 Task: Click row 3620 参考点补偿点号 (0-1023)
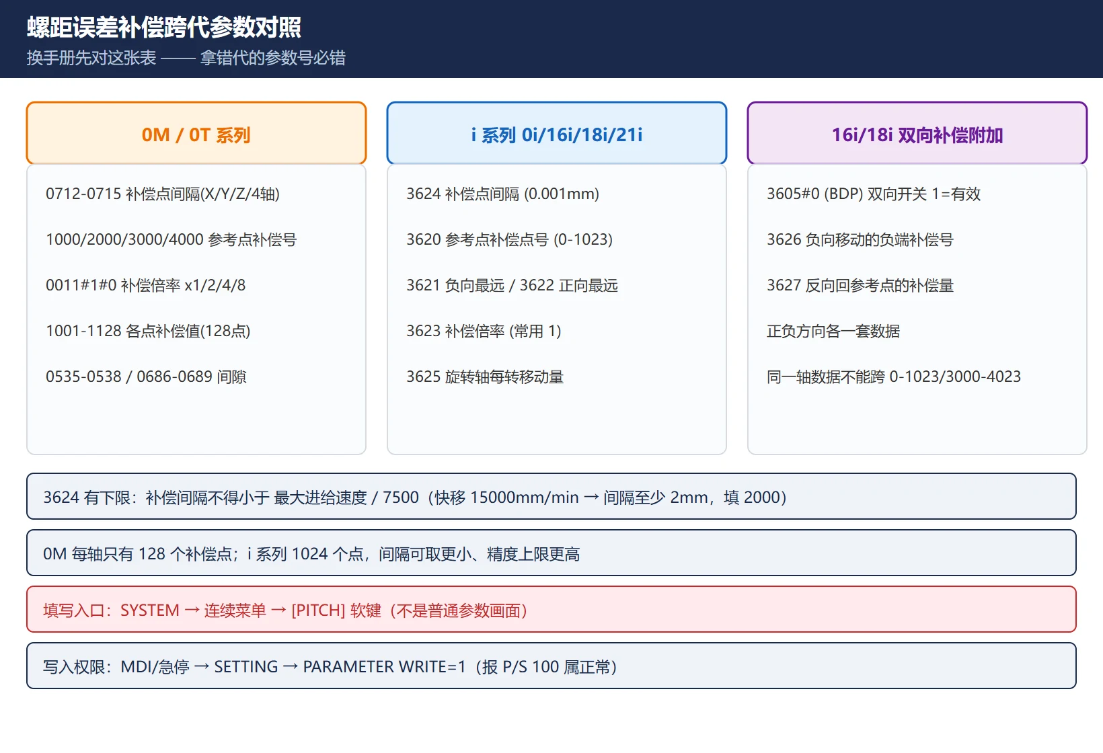(x=510, y=240)
